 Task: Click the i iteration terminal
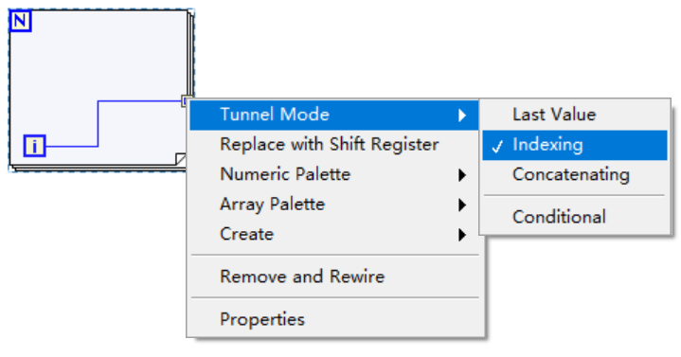(34, 146)
